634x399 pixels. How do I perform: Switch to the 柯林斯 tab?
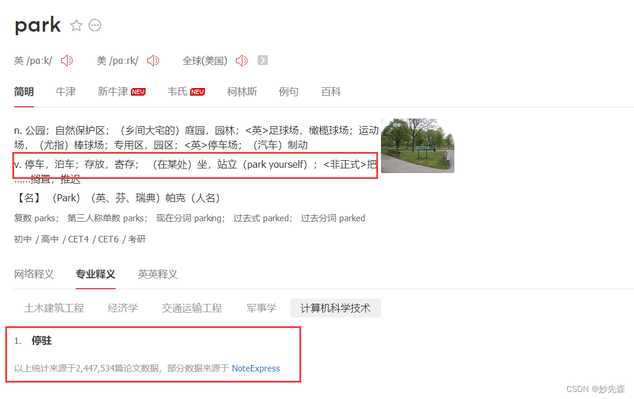pos(242,92)
